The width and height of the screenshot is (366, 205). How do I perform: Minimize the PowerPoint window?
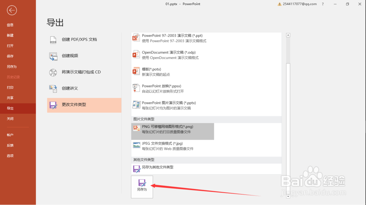tap(335, 4)
